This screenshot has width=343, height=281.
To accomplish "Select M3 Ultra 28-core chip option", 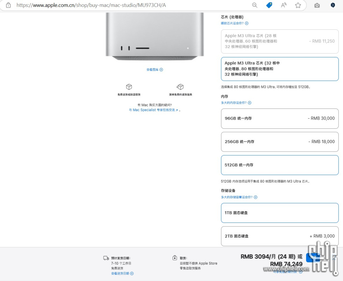I will pos(280,41).
